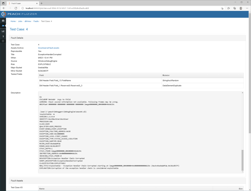Click Download all fault assets link
This screenshot has height=191, width=251.
tap(49, 48)
